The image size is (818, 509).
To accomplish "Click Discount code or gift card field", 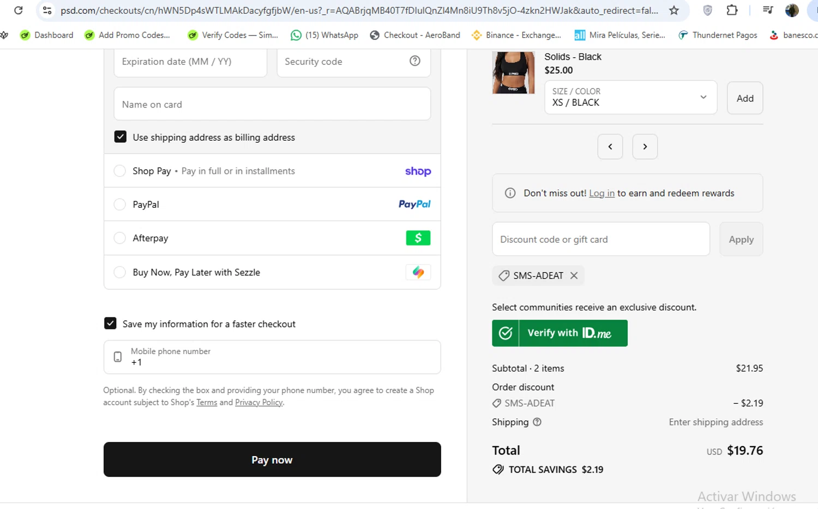I will click(601, 239).
